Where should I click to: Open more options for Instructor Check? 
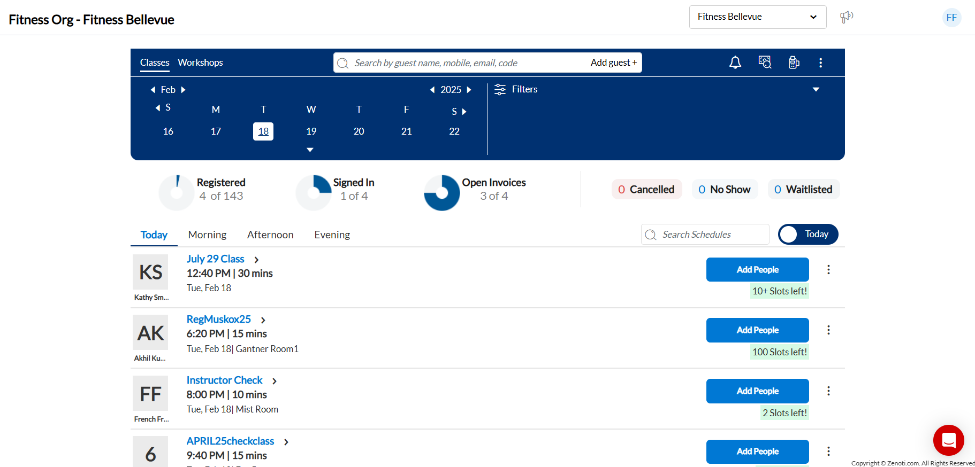point(828,391)
